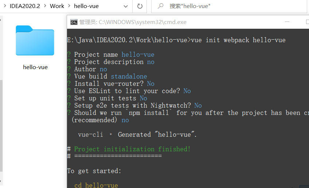Open chevron between Work and hello-vue
The width and height of the screenshot is (309, 188).
(x=69, y=6)
